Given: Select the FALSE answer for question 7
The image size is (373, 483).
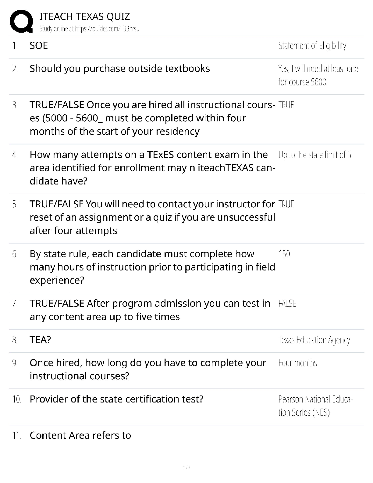Looking at the screenshot, I should 287,304.
